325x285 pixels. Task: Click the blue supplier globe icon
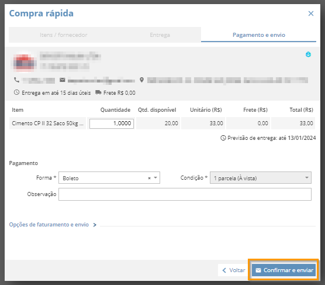click(x=308, y=54)
